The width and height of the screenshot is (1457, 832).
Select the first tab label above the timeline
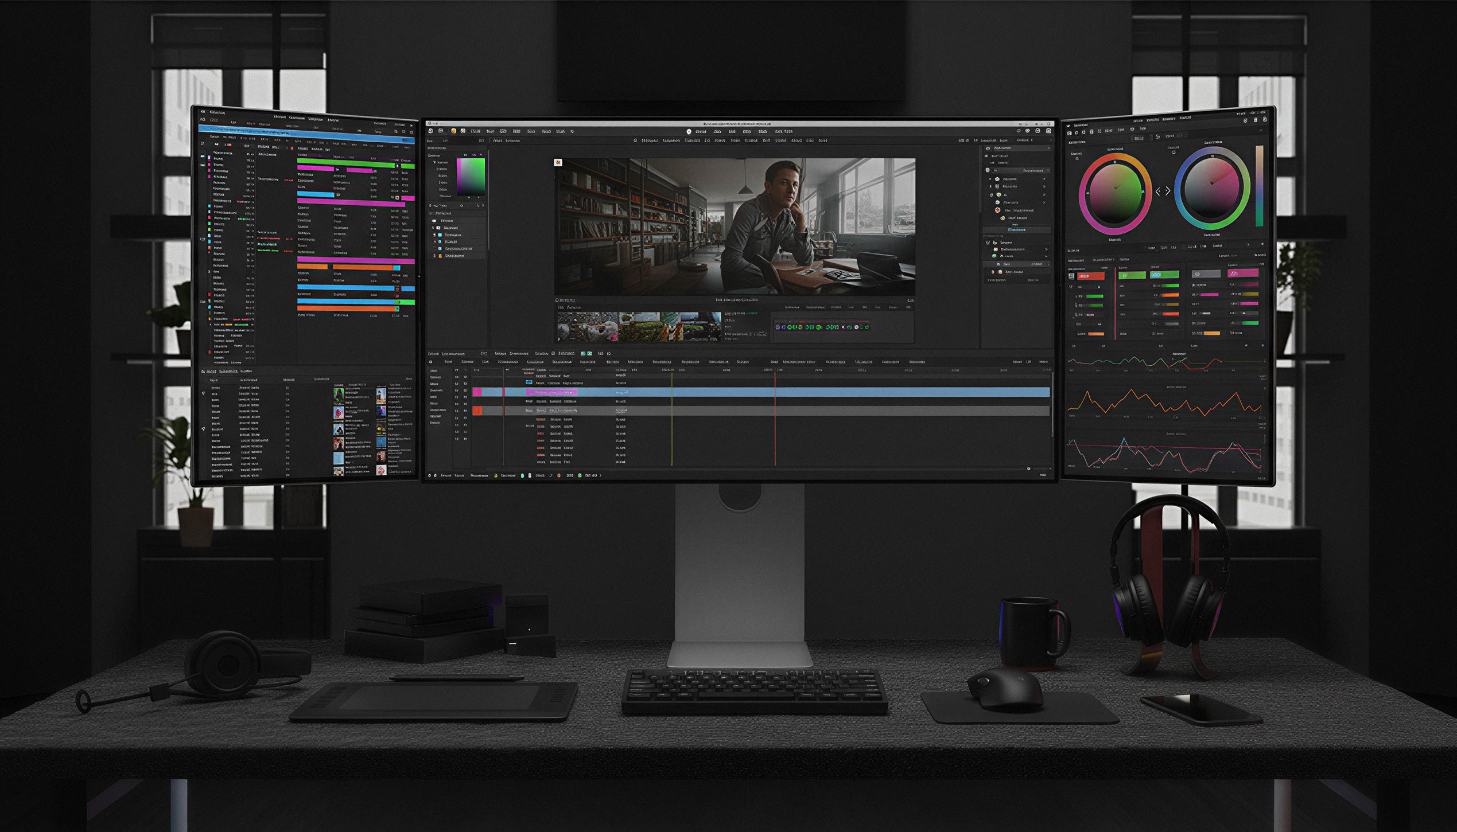tap(434, 354)
